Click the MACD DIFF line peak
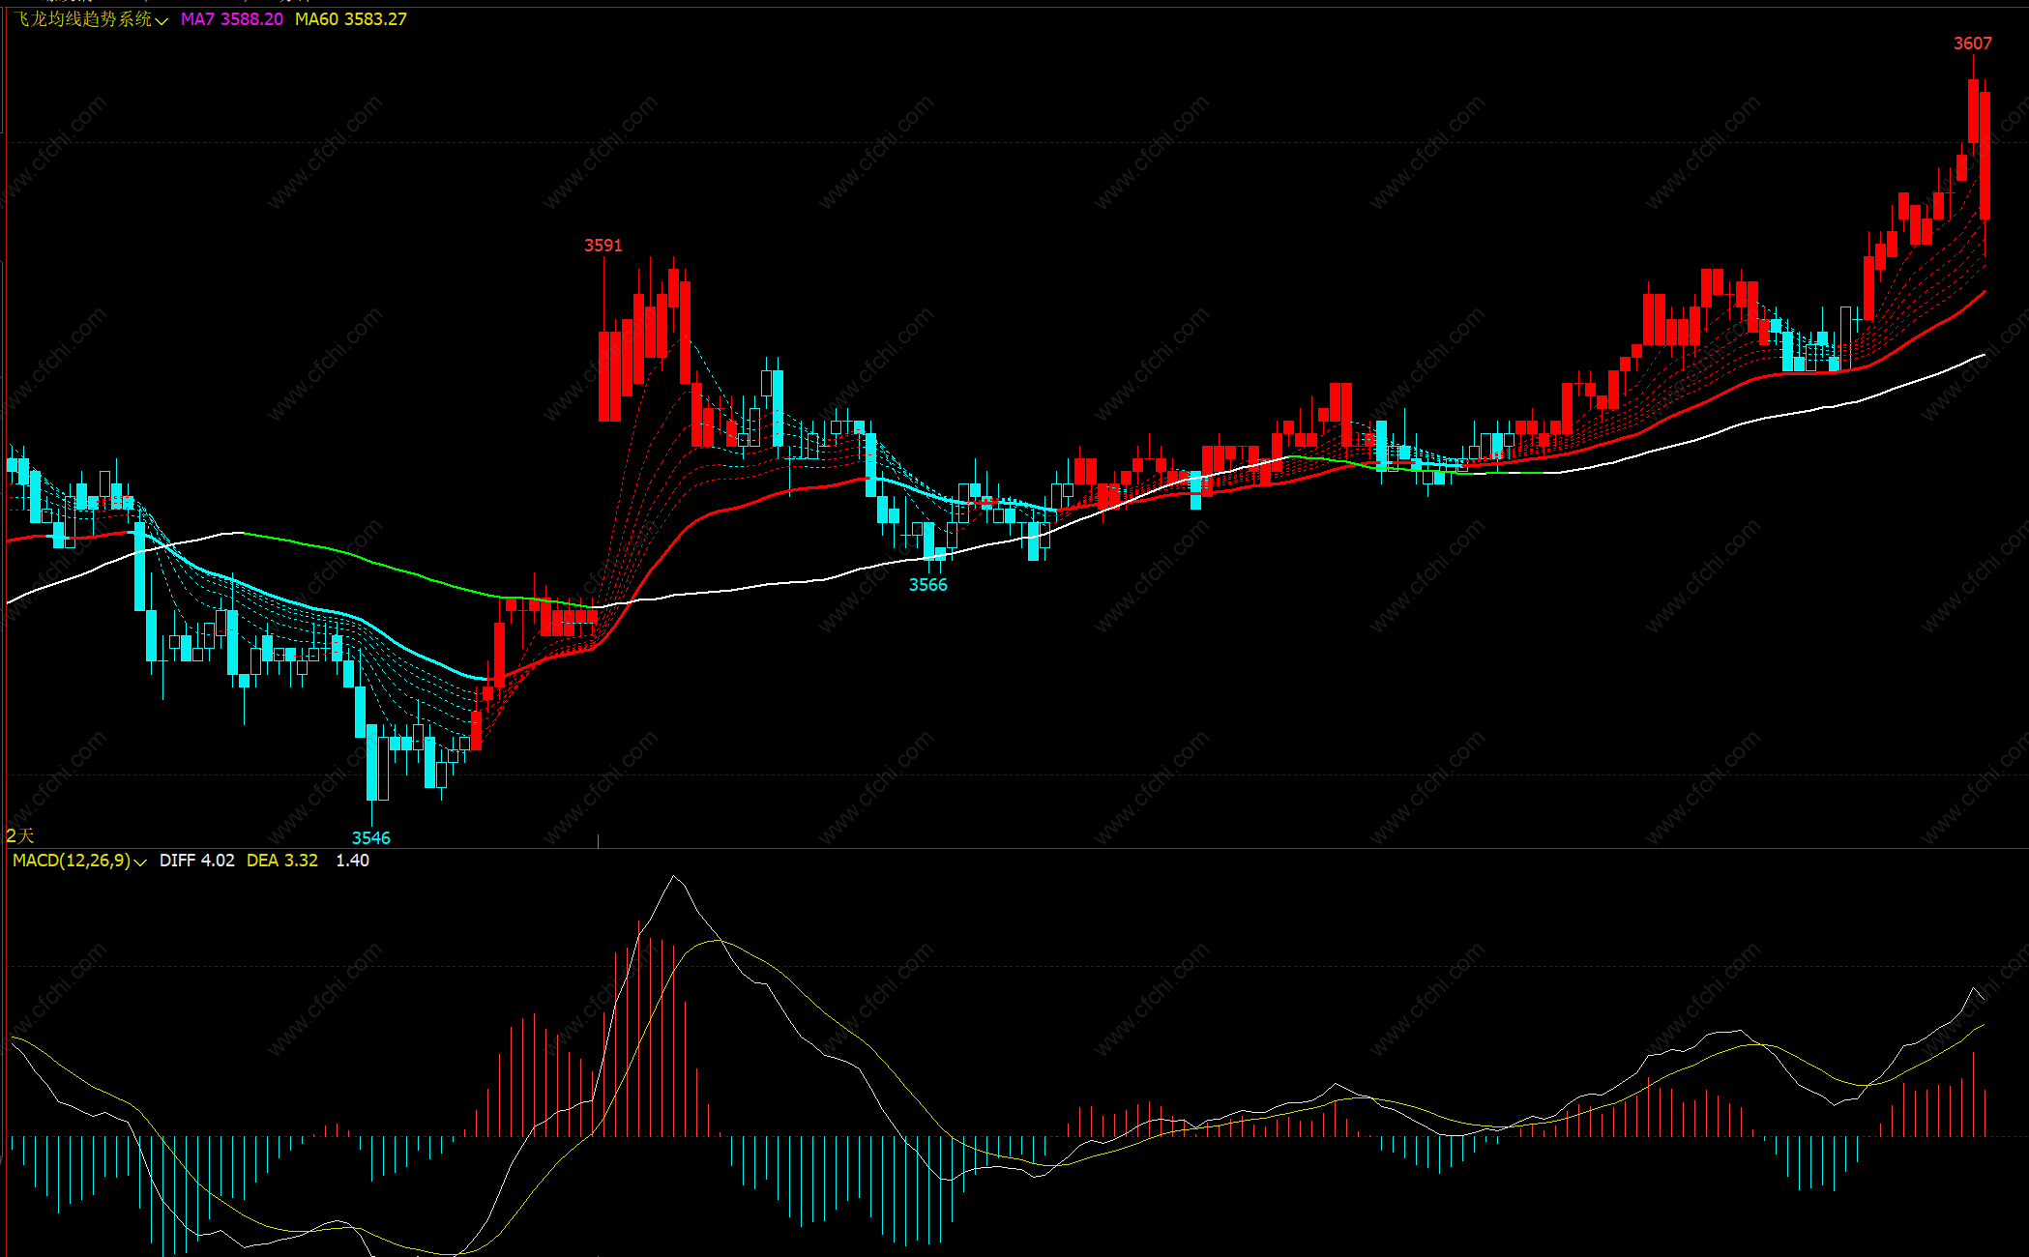2029x1257 pixels. tap(674, 877)
